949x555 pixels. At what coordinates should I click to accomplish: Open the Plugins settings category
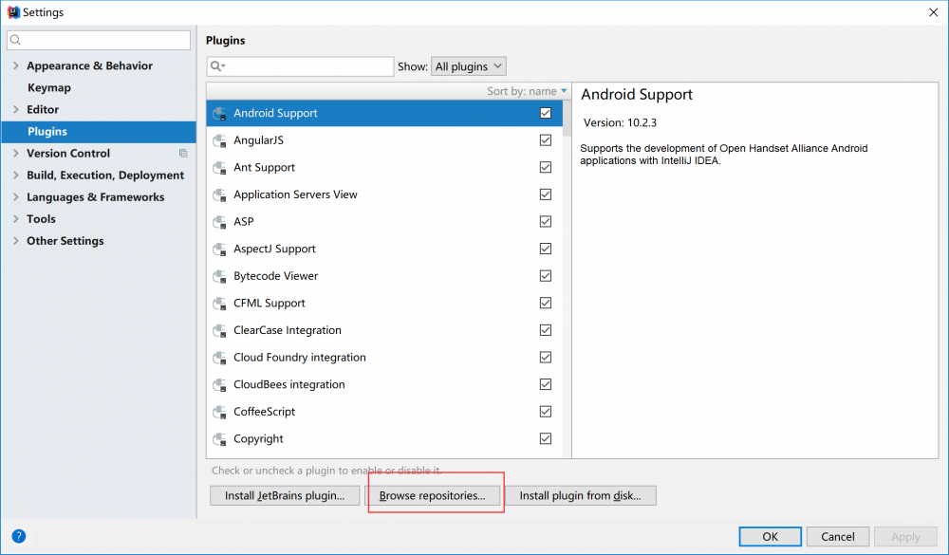[47, 132]
